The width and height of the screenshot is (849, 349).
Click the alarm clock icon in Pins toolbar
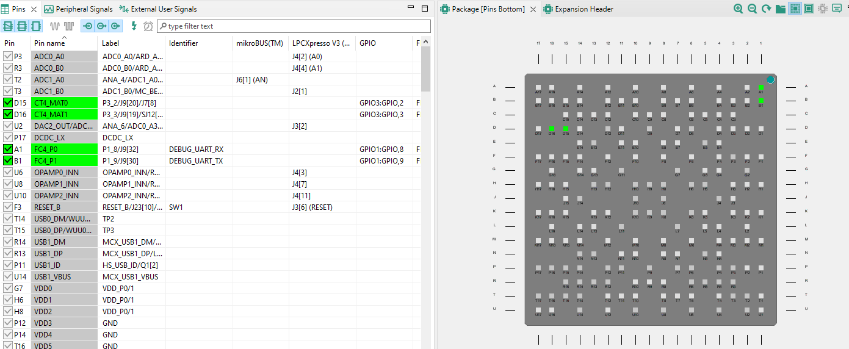click(148, 26)
